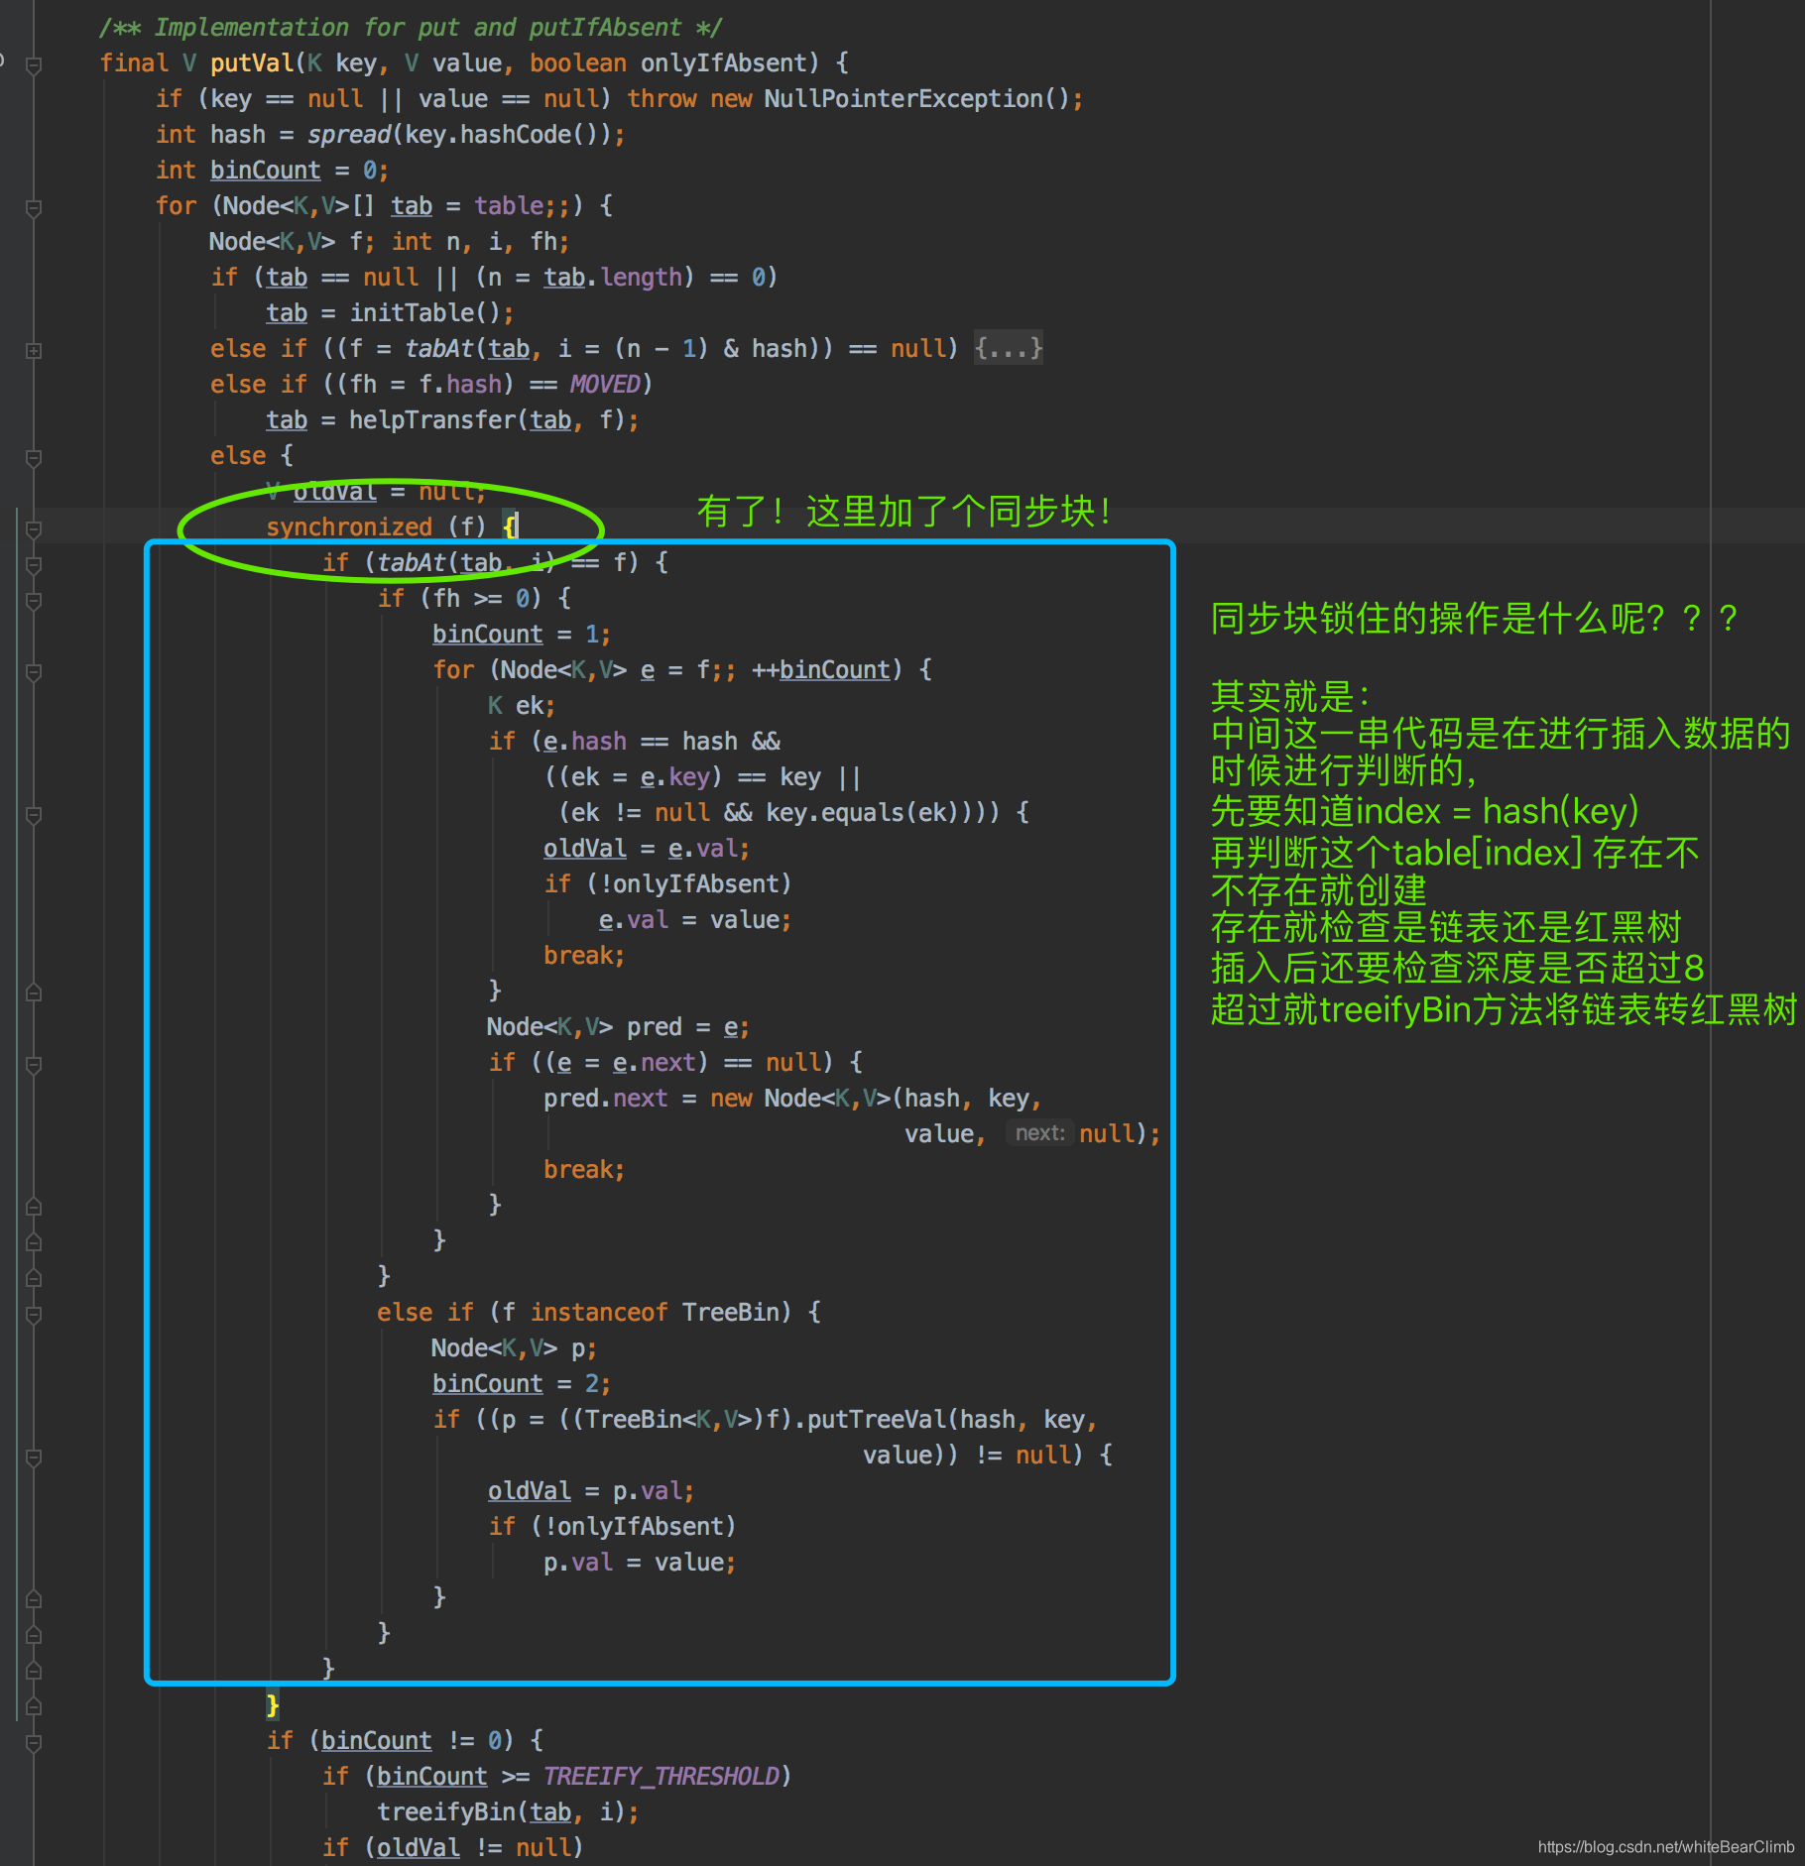
Task: Fold the 'if (tabAt(tab, i) == f)' block
Action: 34,564
